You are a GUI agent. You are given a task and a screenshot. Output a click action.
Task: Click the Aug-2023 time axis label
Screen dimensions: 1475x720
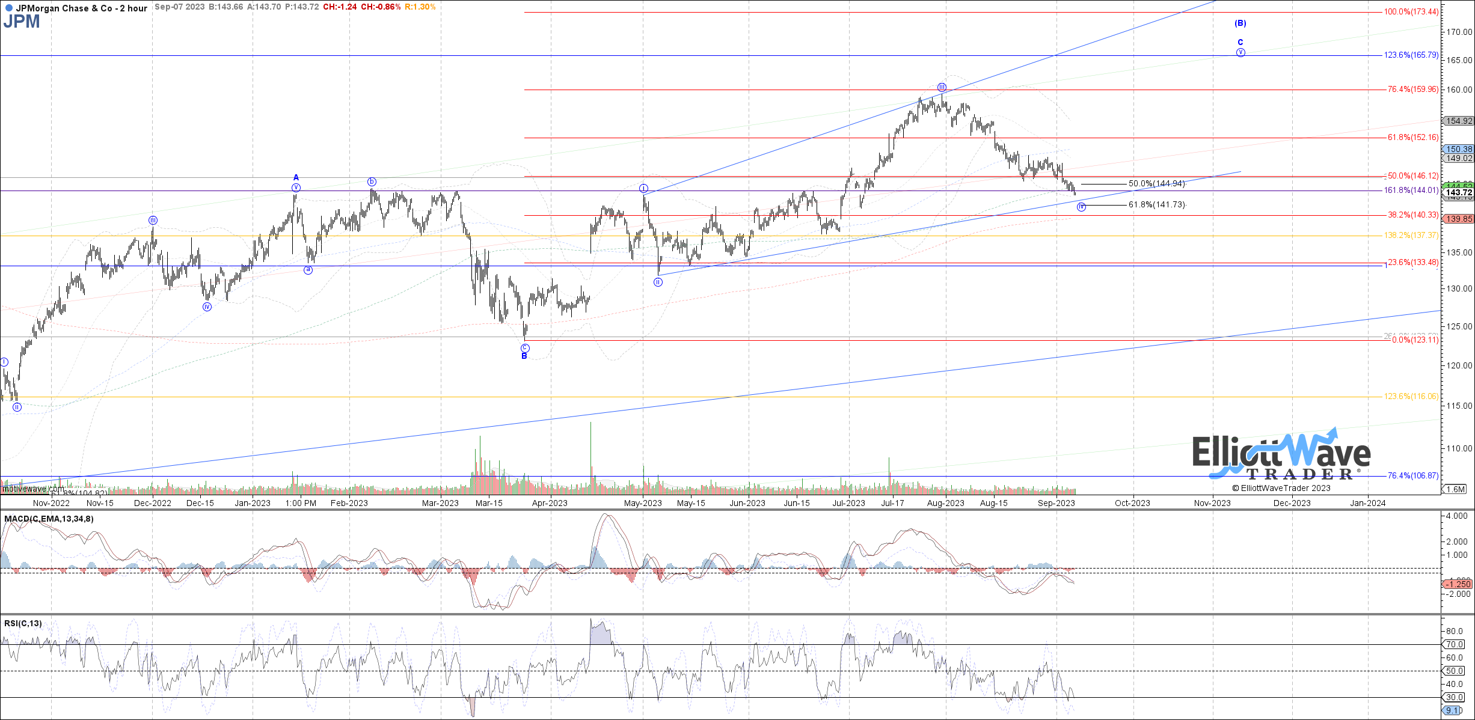click(946, 503)
